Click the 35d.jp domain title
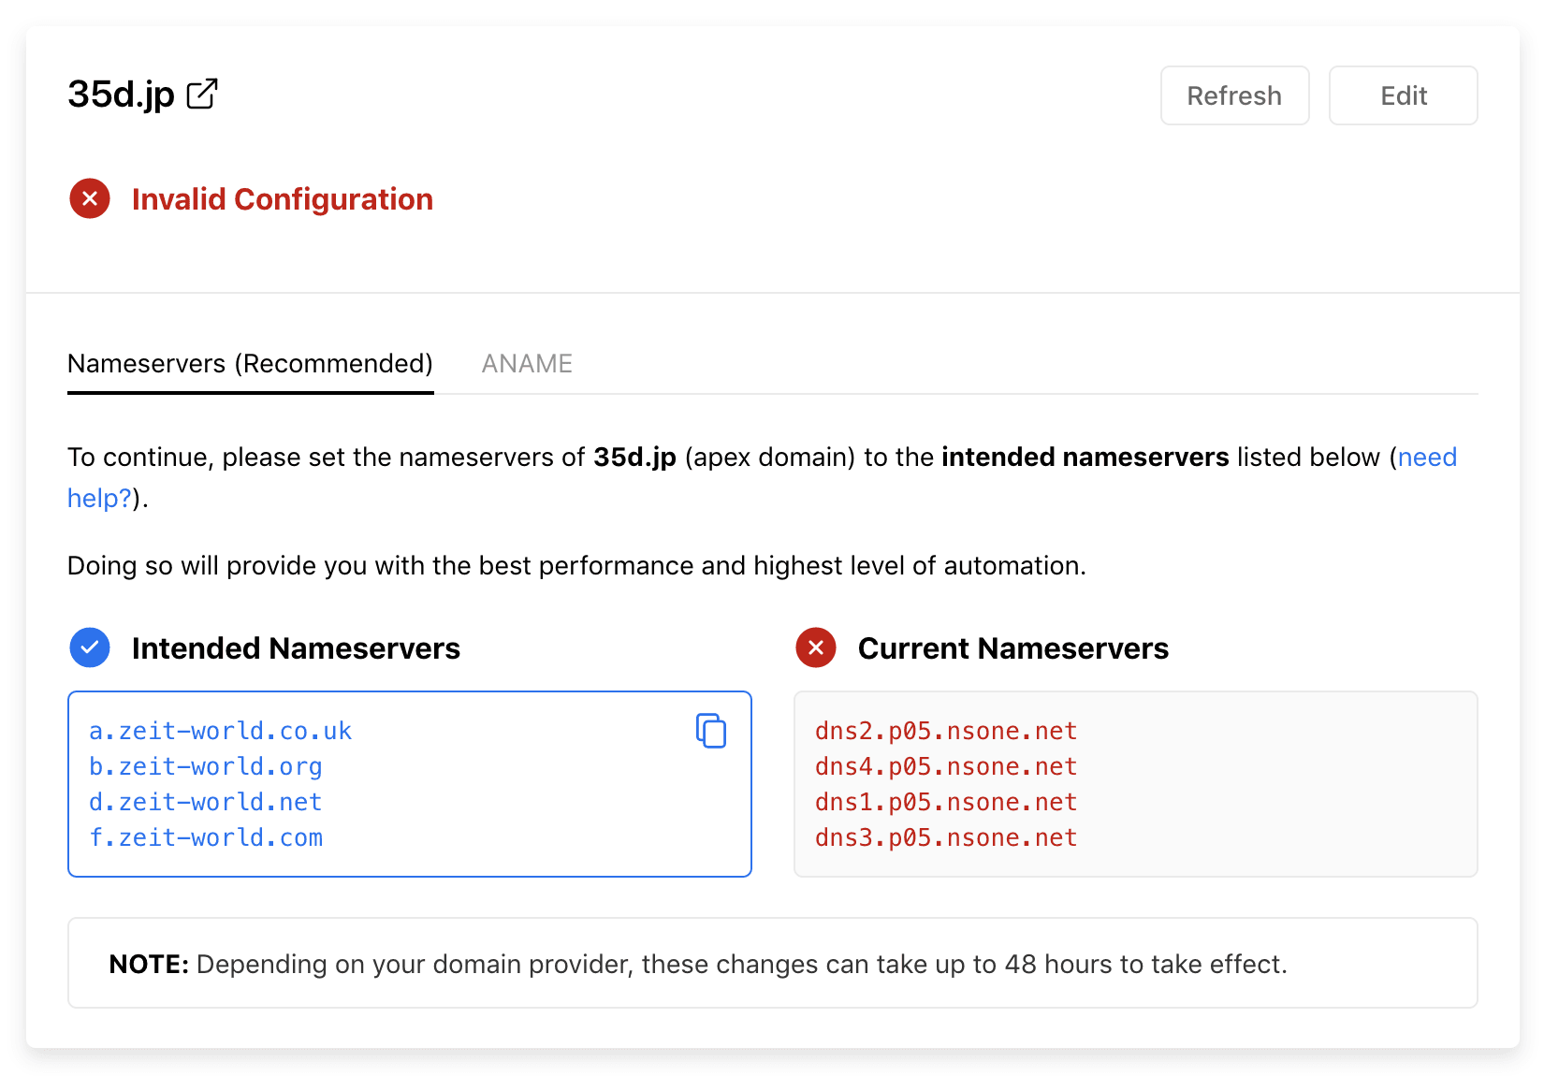1544x1076 pixels. pos(121,95)
